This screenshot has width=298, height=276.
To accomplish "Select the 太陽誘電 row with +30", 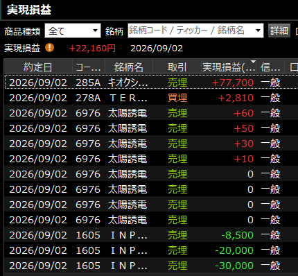I will coord(151,144).
